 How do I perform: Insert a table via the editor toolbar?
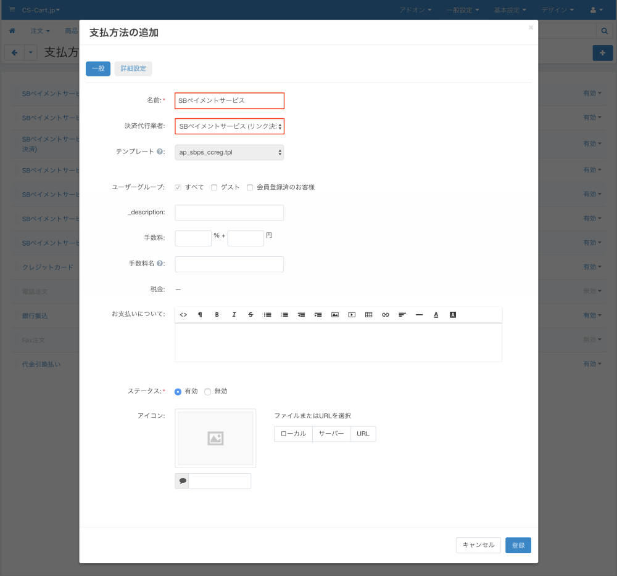click(369, 315)
